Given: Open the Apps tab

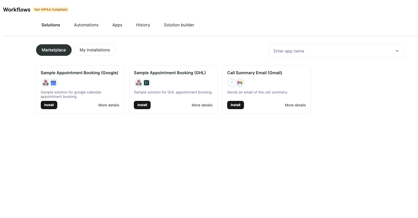Looking at the screenshot, I should tap(117, 25).
